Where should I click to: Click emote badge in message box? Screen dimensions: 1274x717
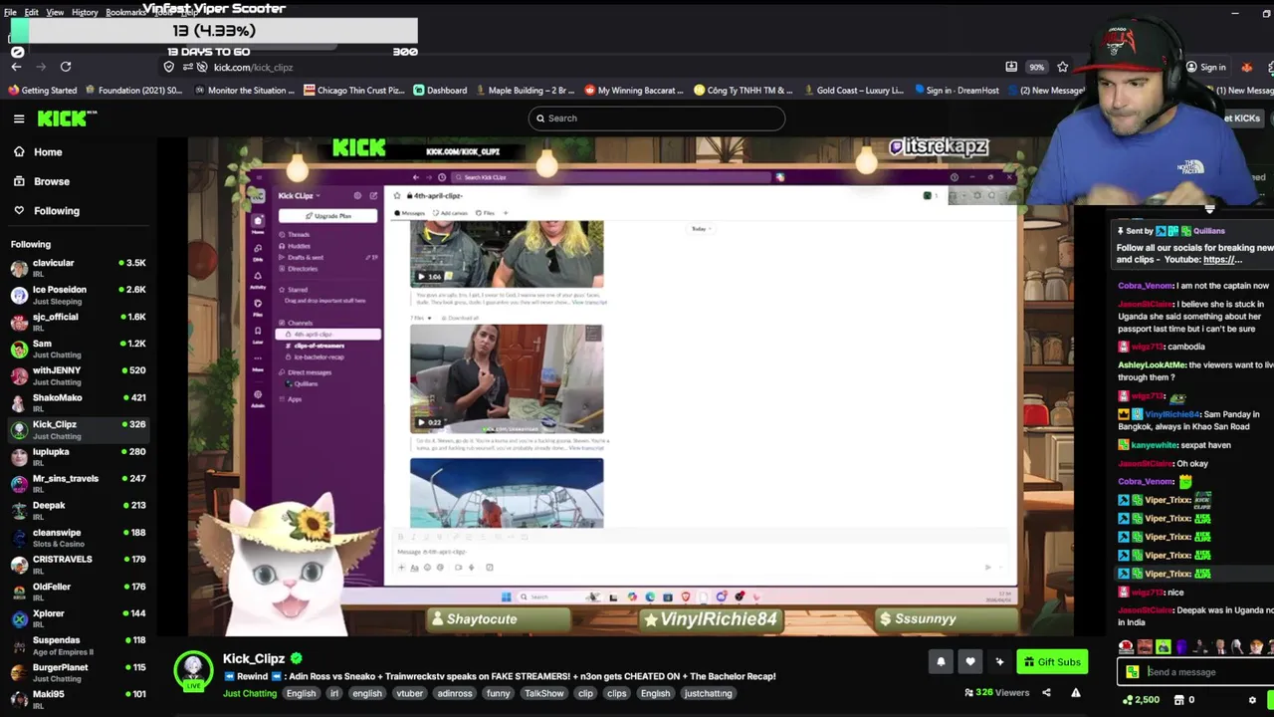(x=1133, y=672)
